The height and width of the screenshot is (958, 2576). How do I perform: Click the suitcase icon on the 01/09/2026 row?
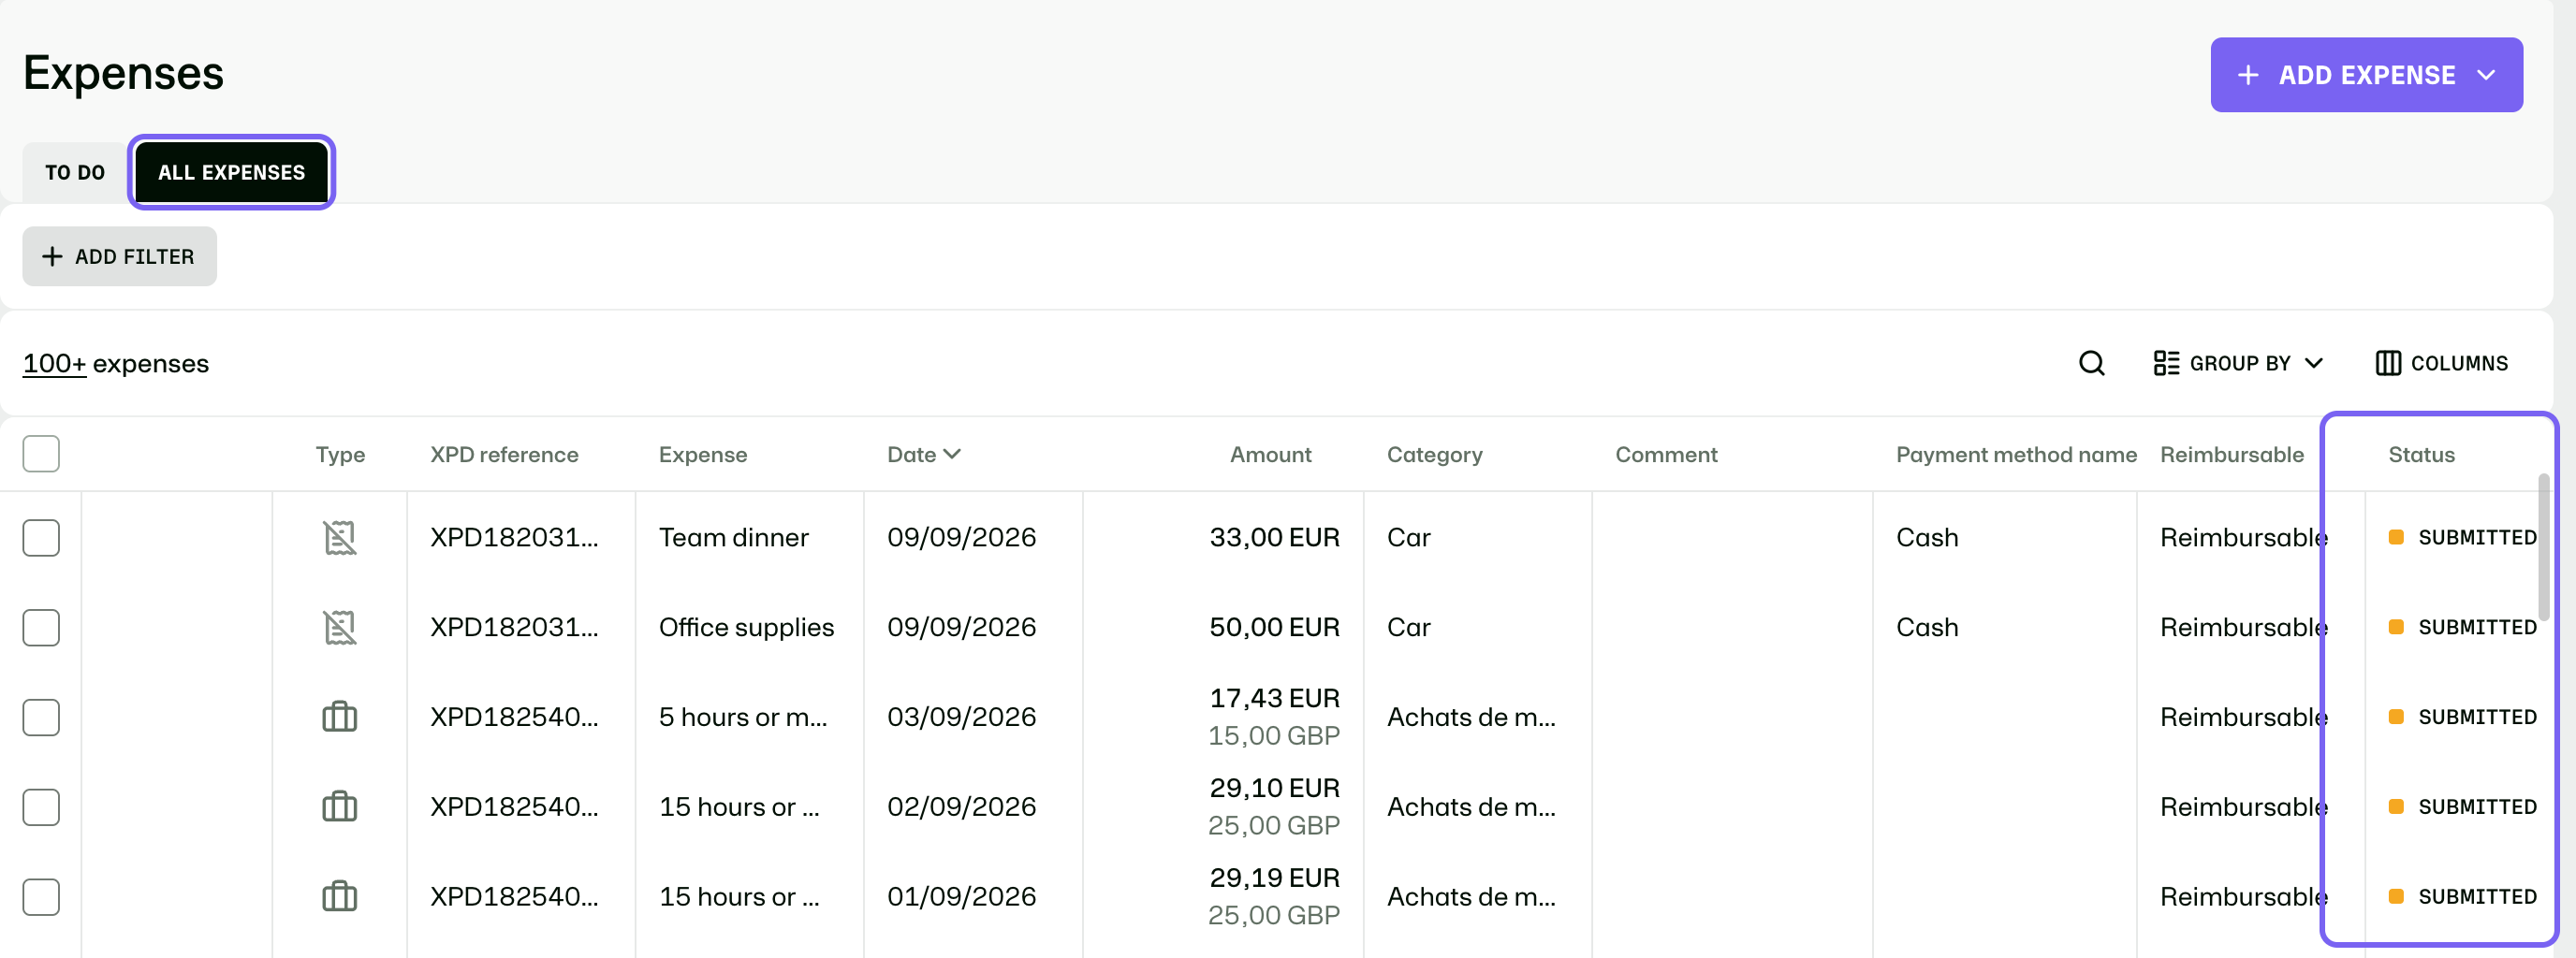click(x=339, y=896)
